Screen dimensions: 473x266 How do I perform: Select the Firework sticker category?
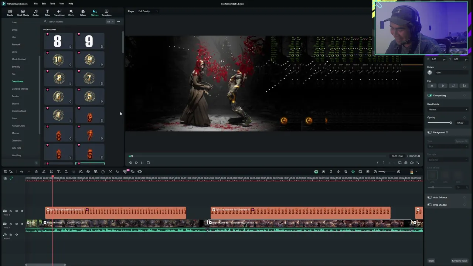coord(16,44)
